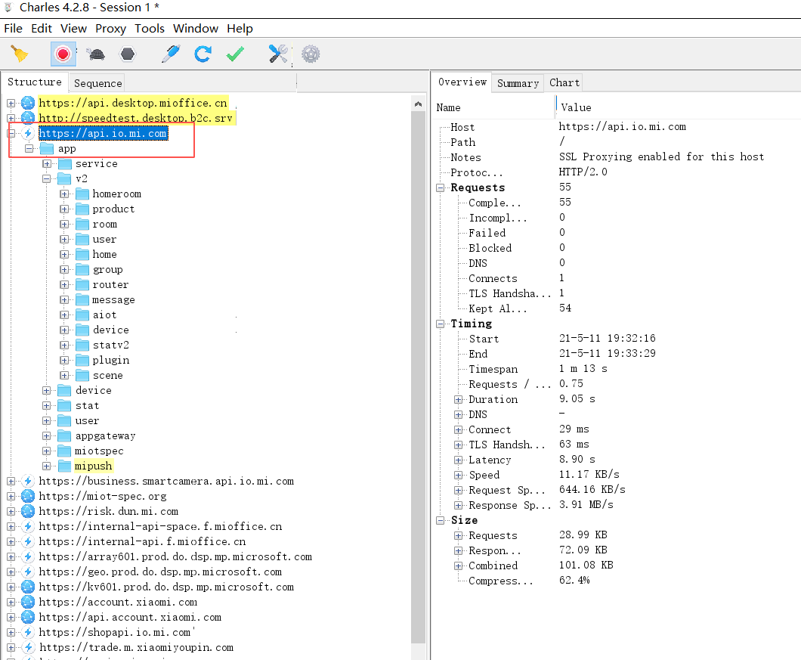Expand the service folder
Screen dimensions: 801x660
(47, 163)
